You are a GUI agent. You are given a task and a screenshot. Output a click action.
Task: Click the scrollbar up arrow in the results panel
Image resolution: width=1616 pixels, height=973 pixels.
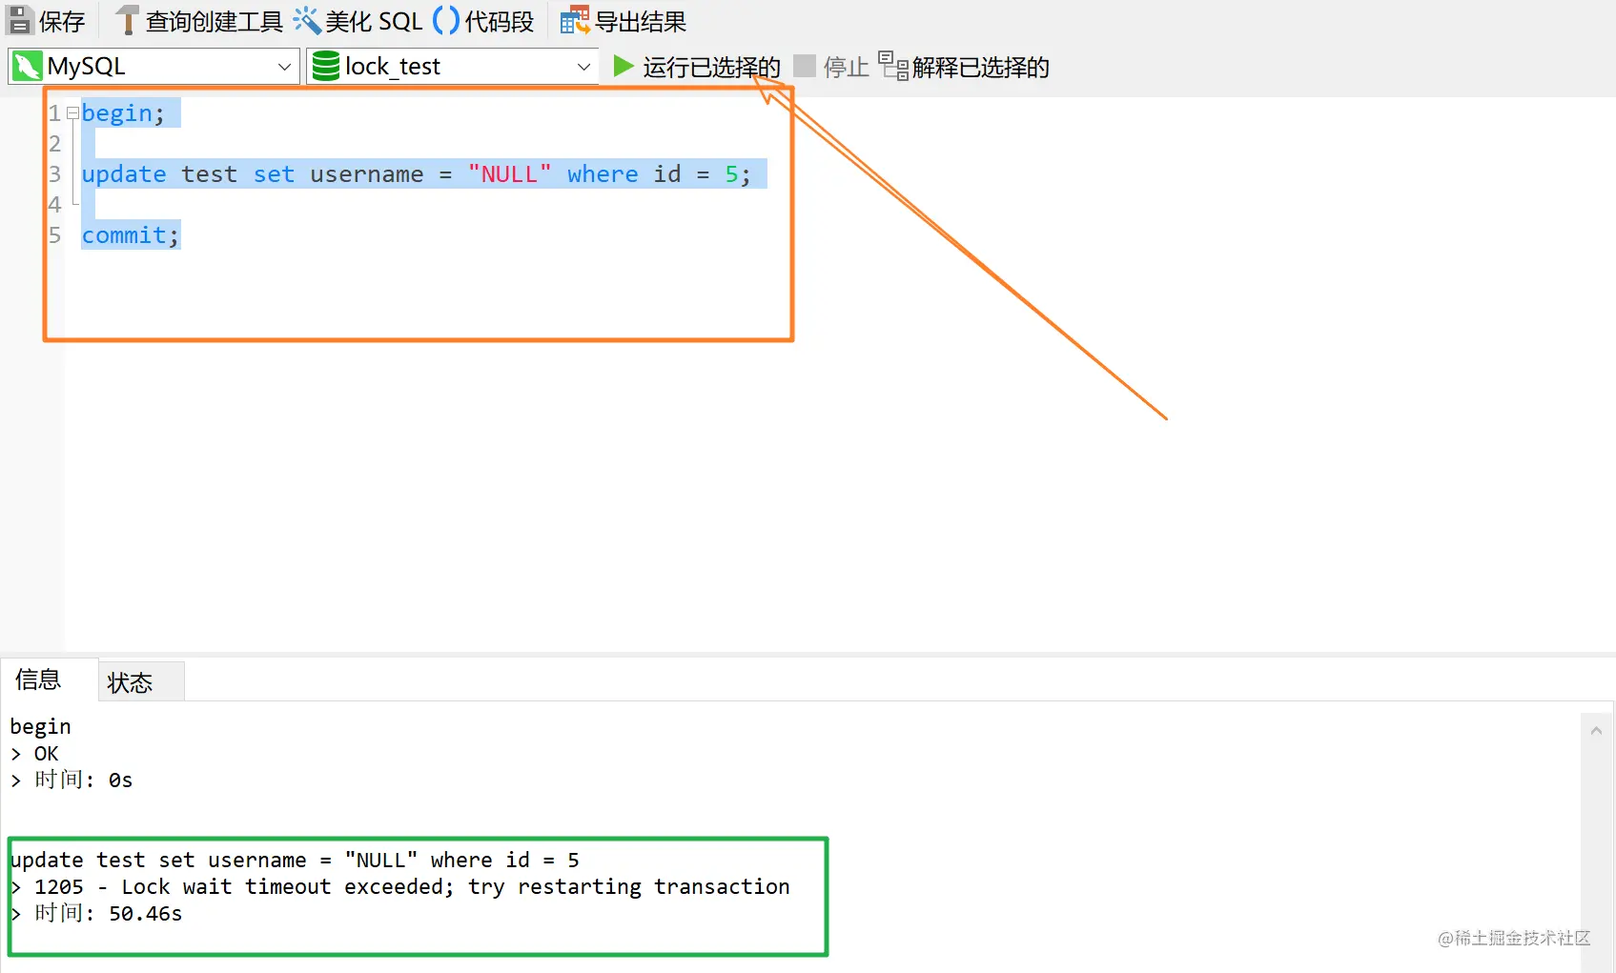click(x=1596, y=731)
